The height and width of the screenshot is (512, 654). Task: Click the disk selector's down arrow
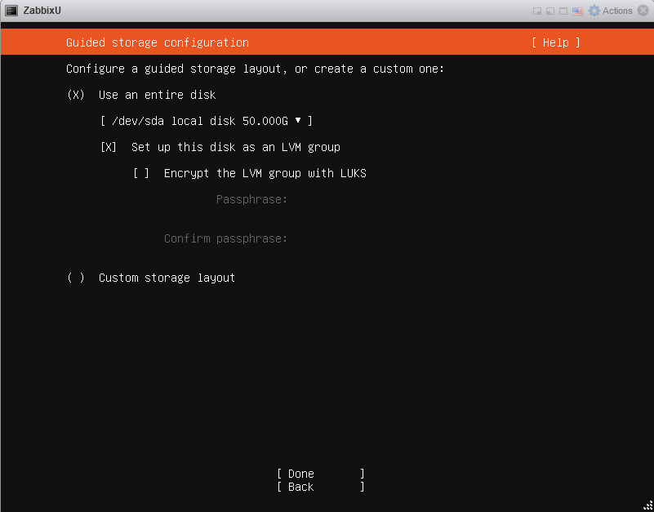point(298,121)
